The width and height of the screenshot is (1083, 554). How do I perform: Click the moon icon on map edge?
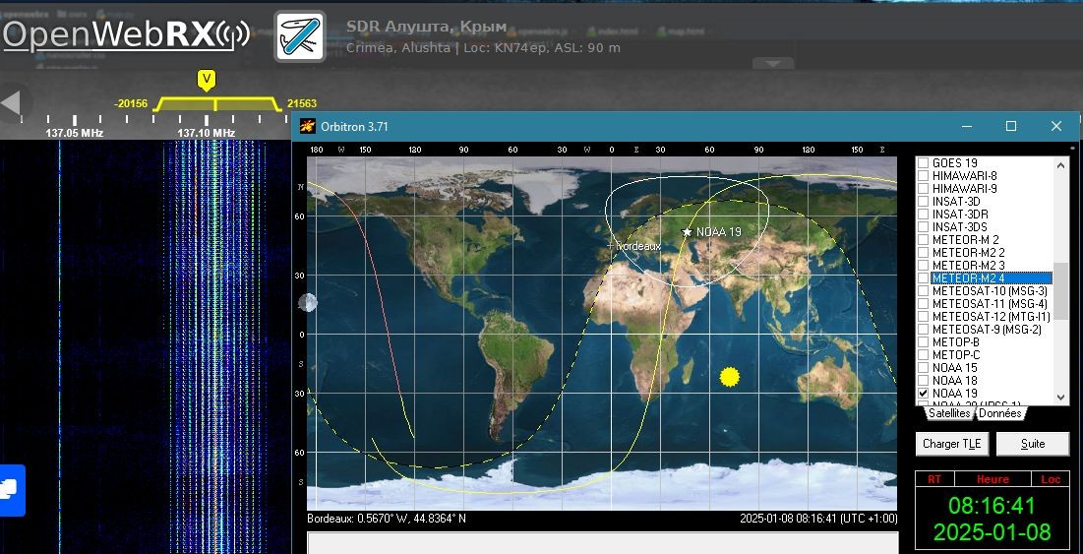(x=307, y=302)
